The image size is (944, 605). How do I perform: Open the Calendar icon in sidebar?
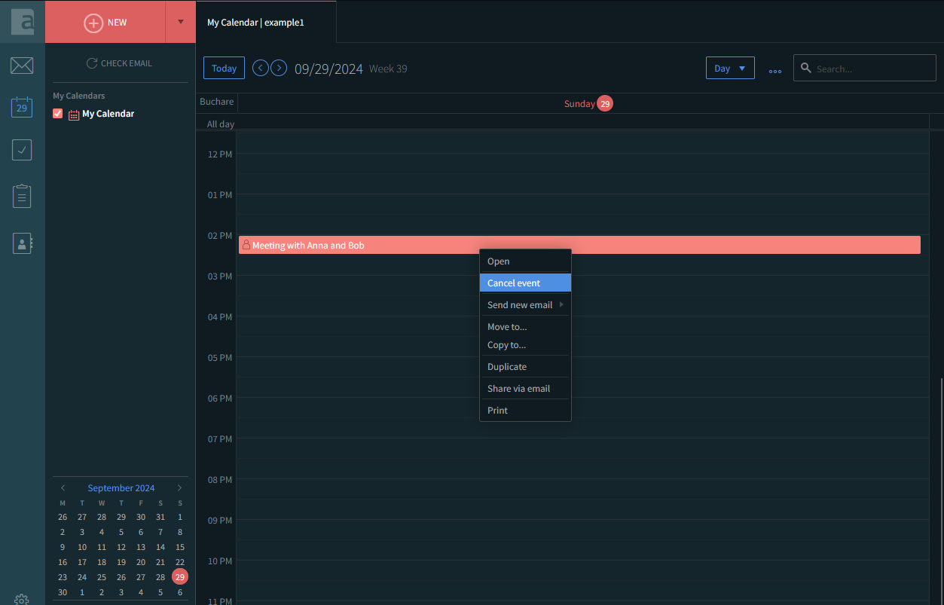click(x=22, y=107)
